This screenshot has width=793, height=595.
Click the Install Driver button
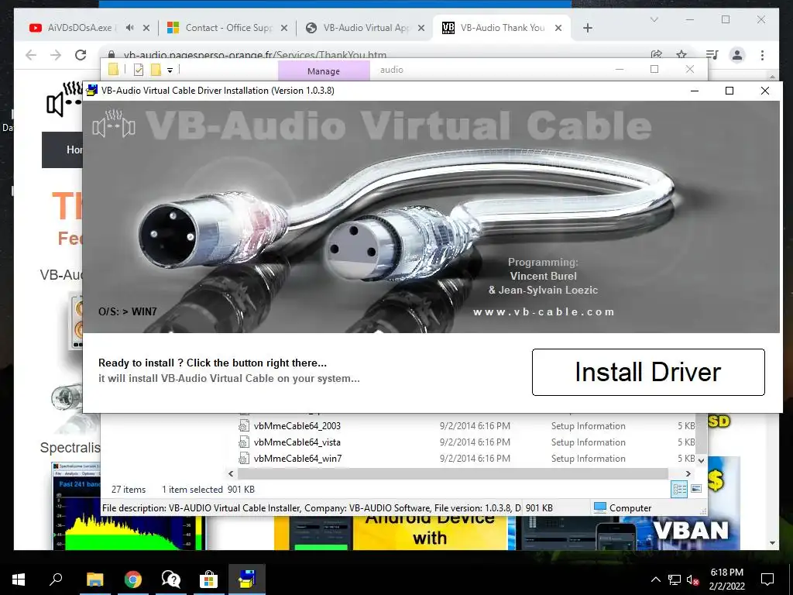[648, 372]
